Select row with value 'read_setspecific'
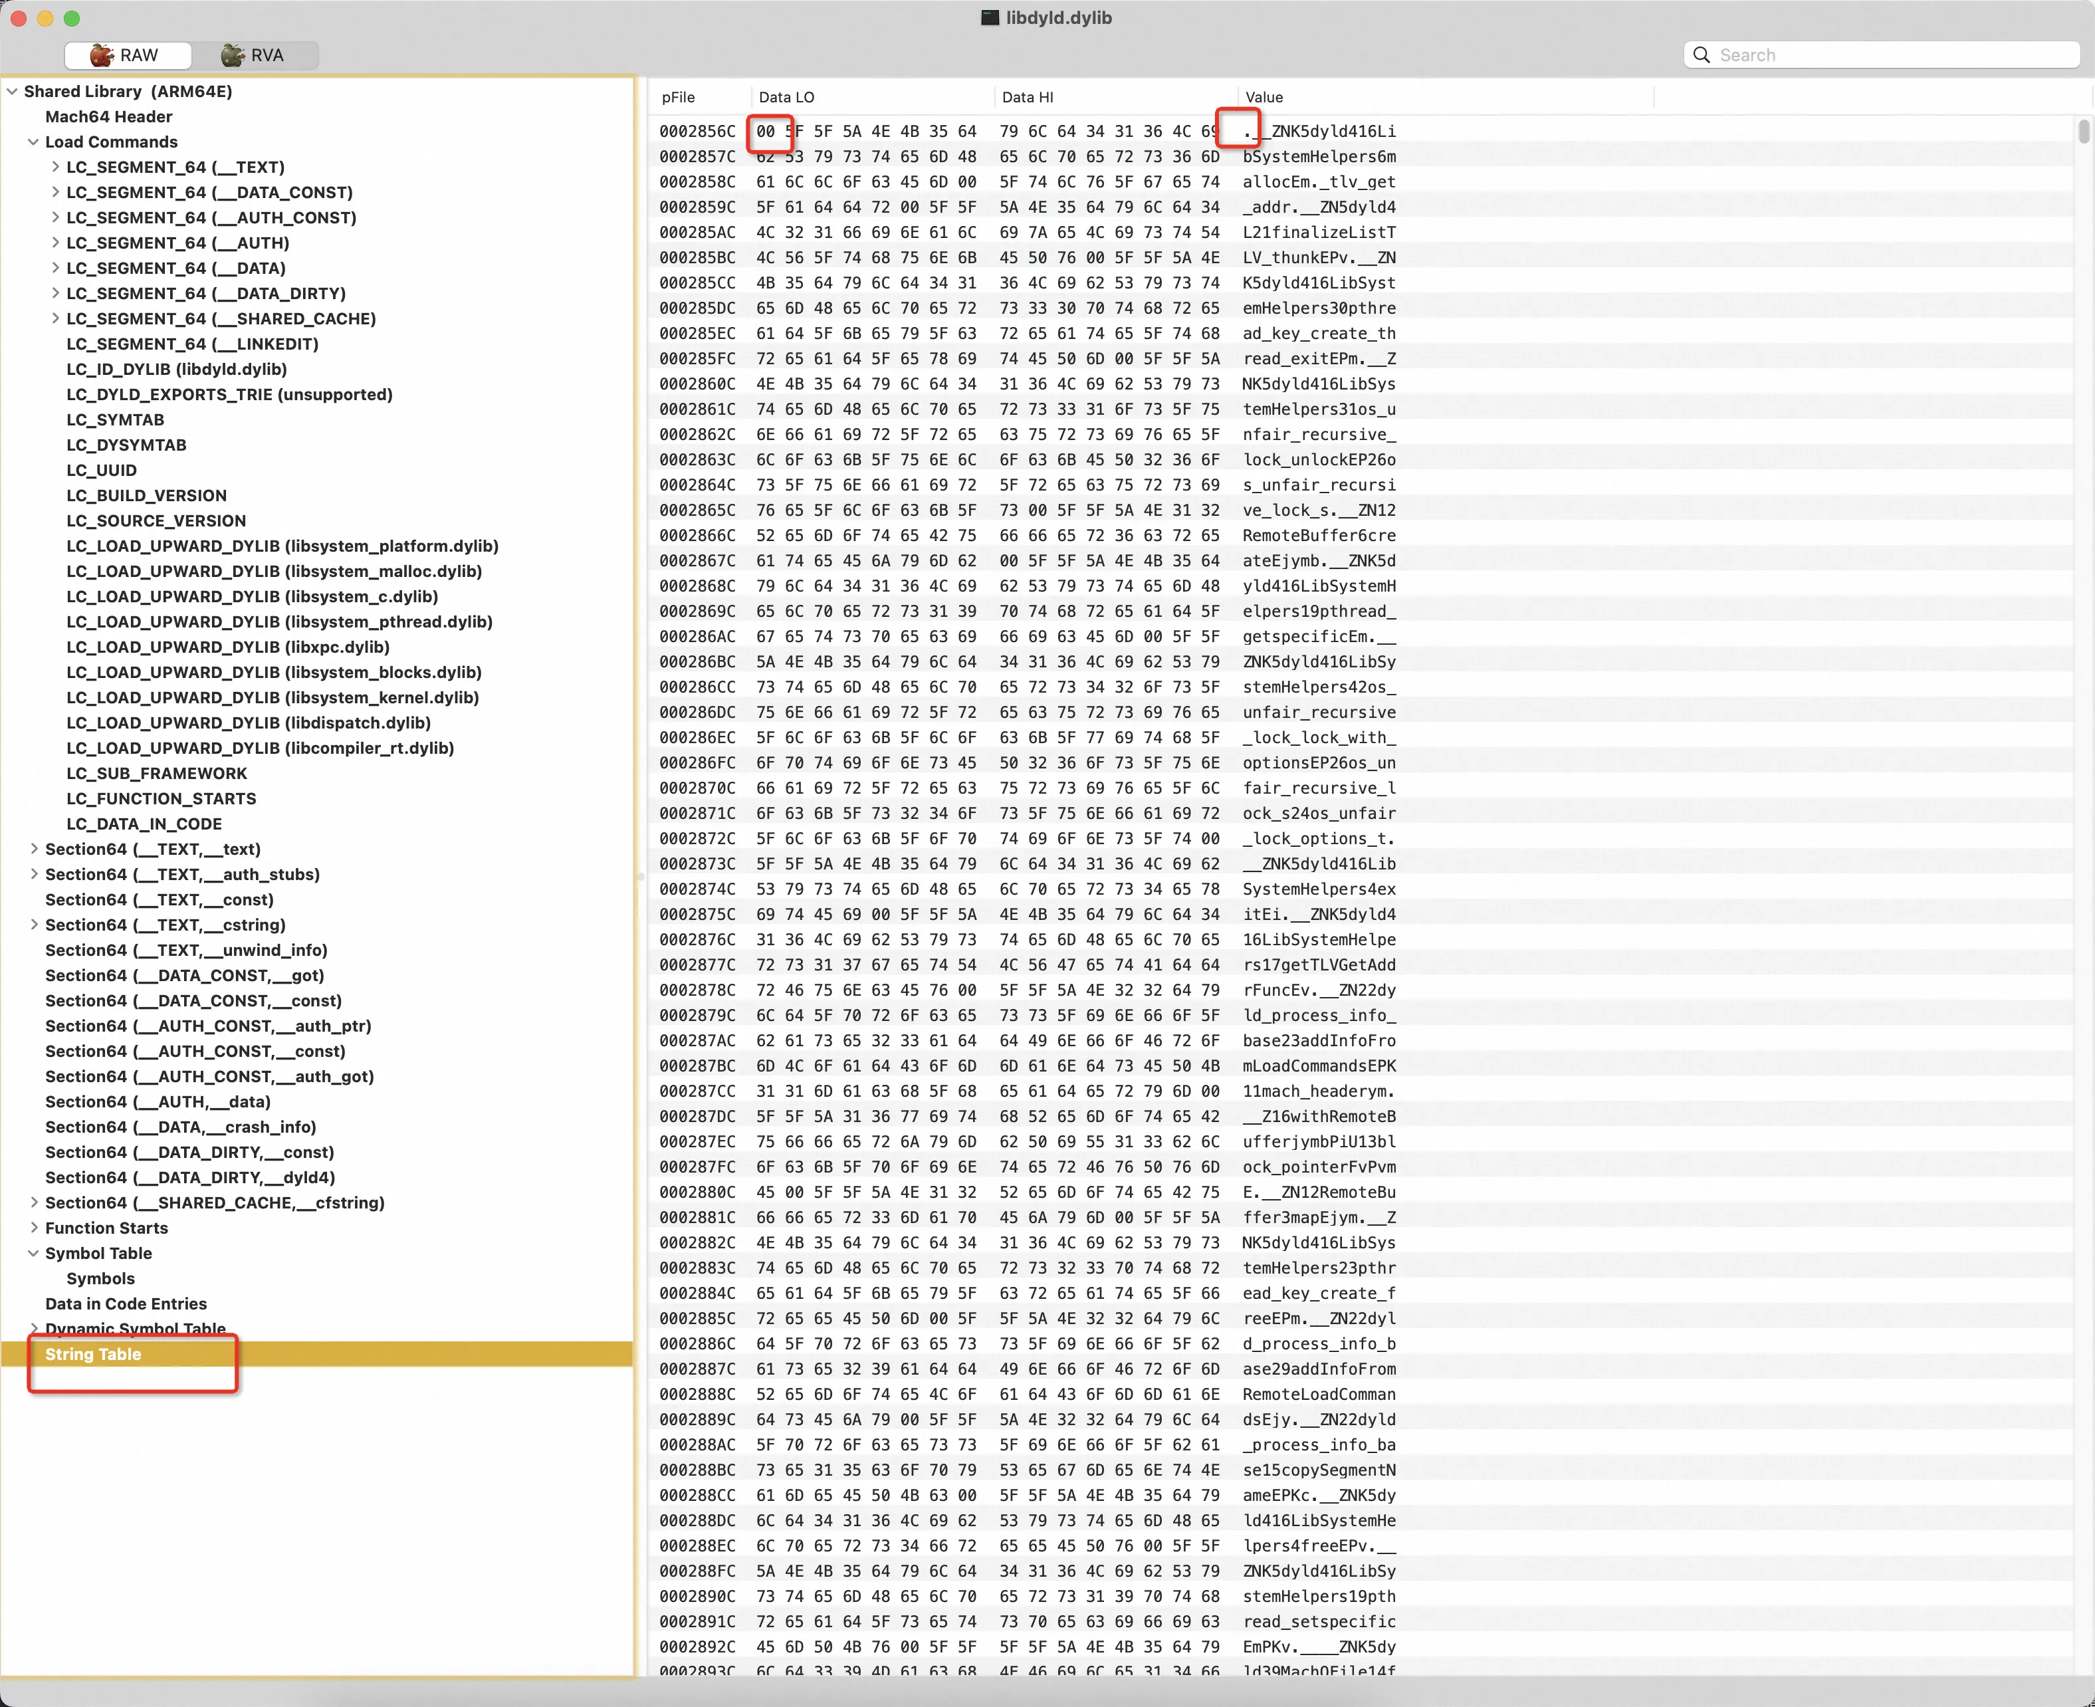Image resolution: width=2095 pixels, height=1707 pixels. pos(1362,1621)
